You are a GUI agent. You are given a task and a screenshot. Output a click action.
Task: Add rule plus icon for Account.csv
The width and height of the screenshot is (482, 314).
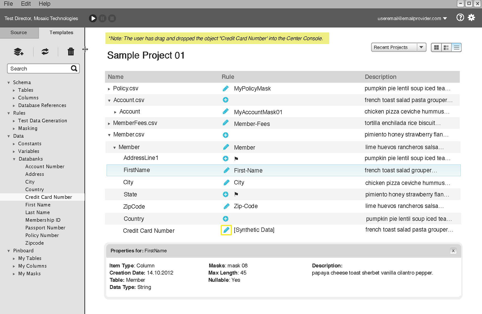click(x=225, y=100)
